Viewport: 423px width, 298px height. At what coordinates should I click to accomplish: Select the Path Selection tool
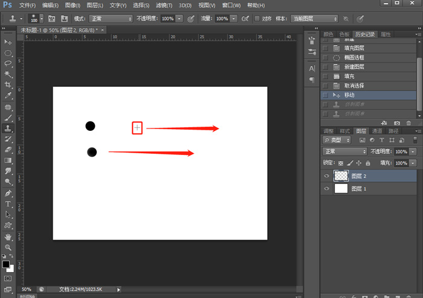(x=8, y=215)
